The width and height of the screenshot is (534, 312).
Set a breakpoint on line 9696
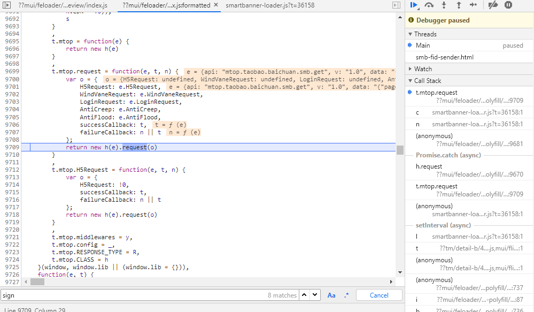[12, 49]
